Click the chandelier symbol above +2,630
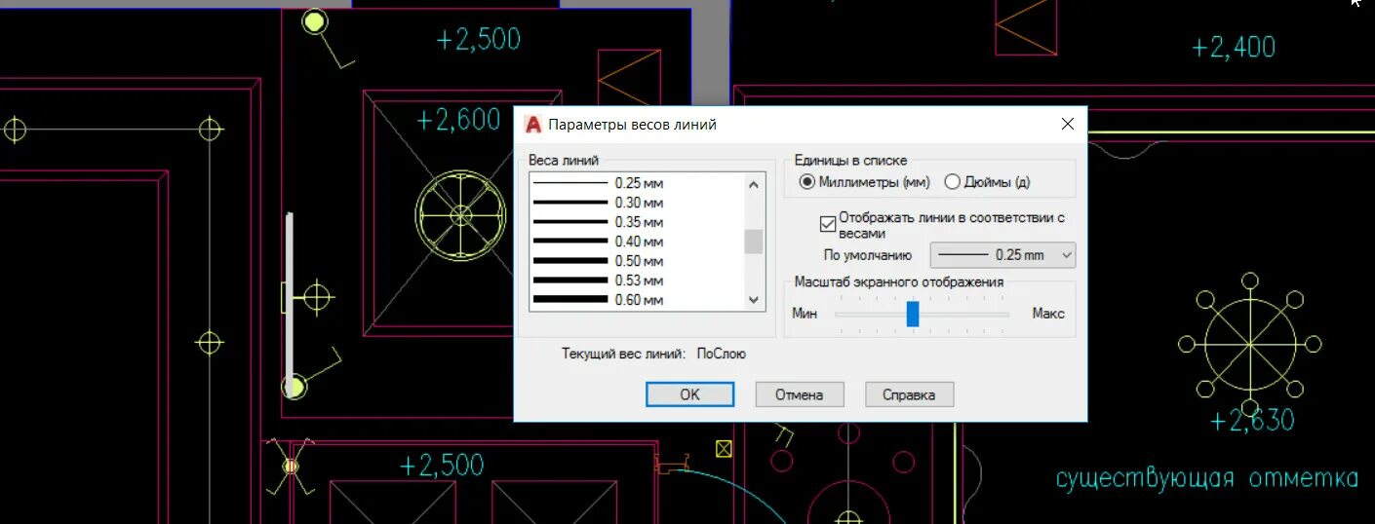 click(1249, 343)
